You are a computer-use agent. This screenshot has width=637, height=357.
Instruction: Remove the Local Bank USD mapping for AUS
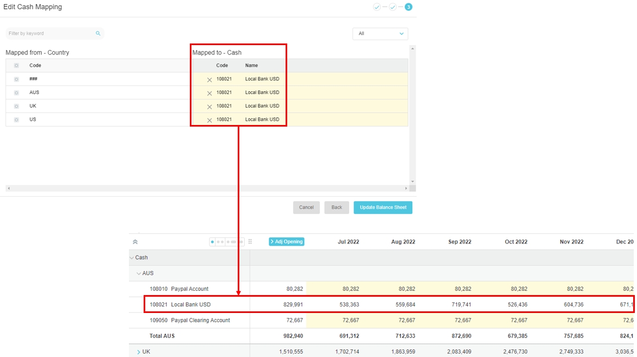tap(209, 93)
